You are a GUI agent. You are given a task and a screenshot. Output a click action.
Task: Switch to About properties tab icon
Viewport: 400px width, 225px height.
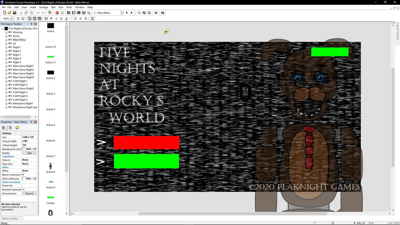point(17,128)
